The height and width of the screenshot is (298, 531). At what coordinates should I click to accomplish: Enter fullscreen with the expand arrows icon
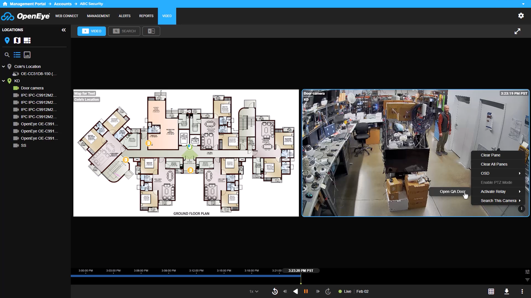517,31
